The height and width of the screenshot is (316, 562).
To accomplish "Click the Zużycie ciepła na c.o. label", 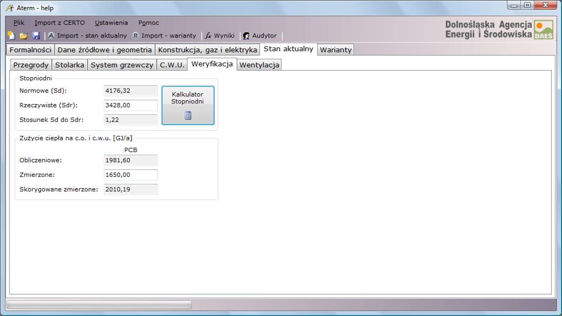I will [76, 138].
